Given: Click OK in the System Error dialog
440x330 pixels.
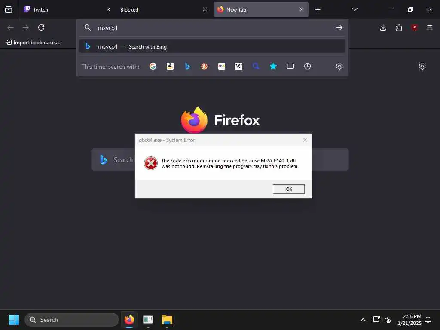Looking at the screenshot, I should tap(289, 189).
